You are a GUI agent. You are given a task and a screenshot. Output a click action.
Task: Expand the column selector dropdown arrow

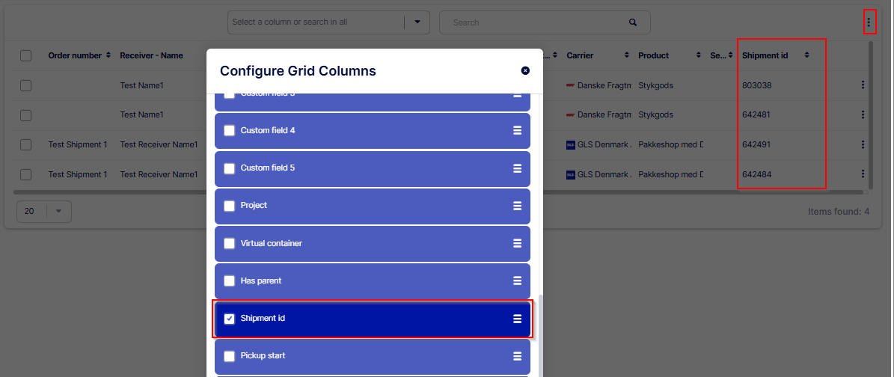[x=417, y=22]
